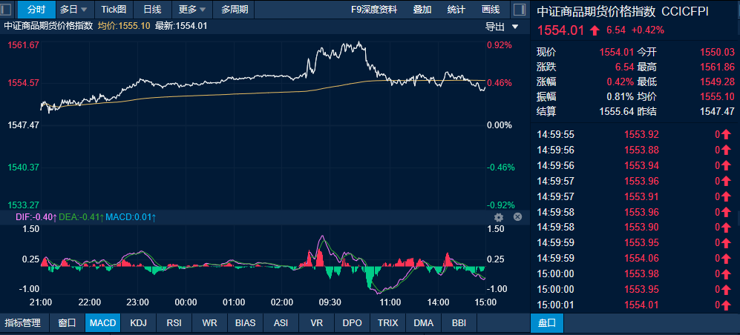Close the MACD indicator panel
The height and width of the screenshot is (335, 740).
pos(518,216)
